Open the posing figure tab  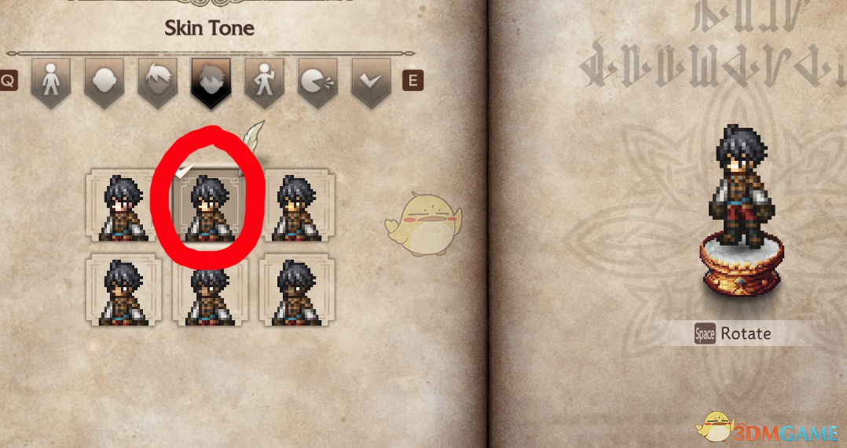pyautogui.click(x=264, y=82)
